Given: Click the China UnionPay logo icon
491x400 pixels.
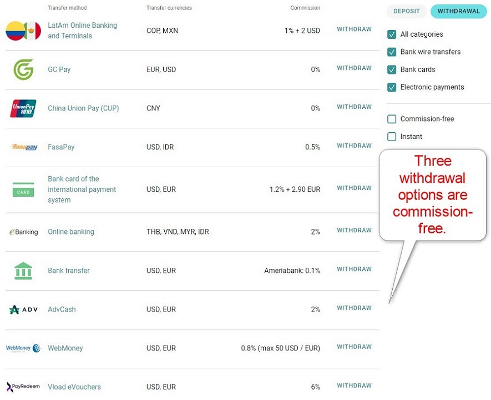Looking at the screenshot, I should pos(23,108).
